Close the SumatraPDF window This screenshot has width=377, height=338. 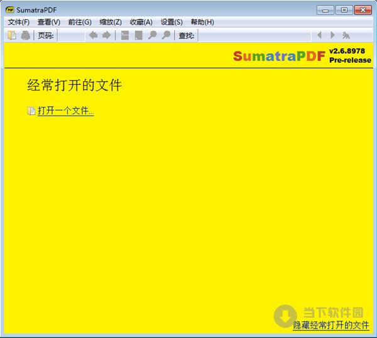pos(363,10)
